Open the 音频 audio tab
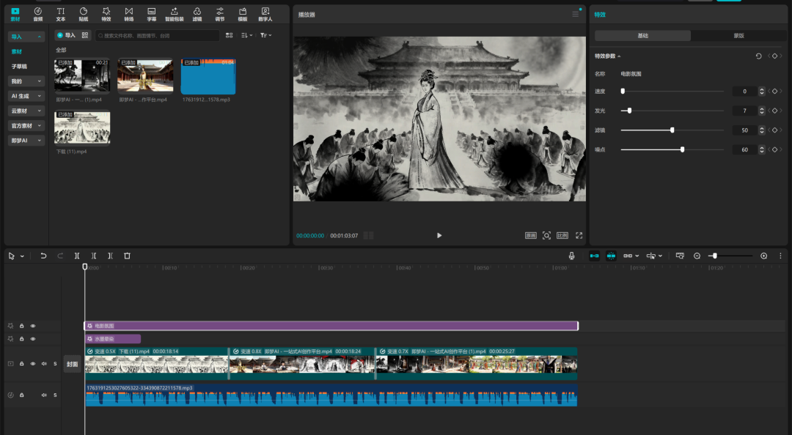Screen dimensions: 792x435 [x=38, y=14]
